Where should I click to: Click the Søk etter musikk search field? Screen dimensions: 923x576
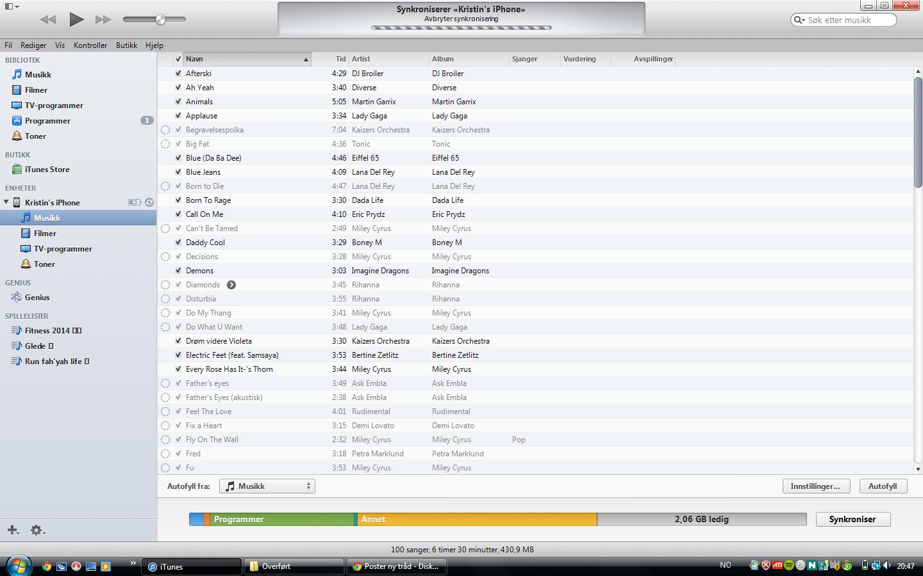(844, 20)
